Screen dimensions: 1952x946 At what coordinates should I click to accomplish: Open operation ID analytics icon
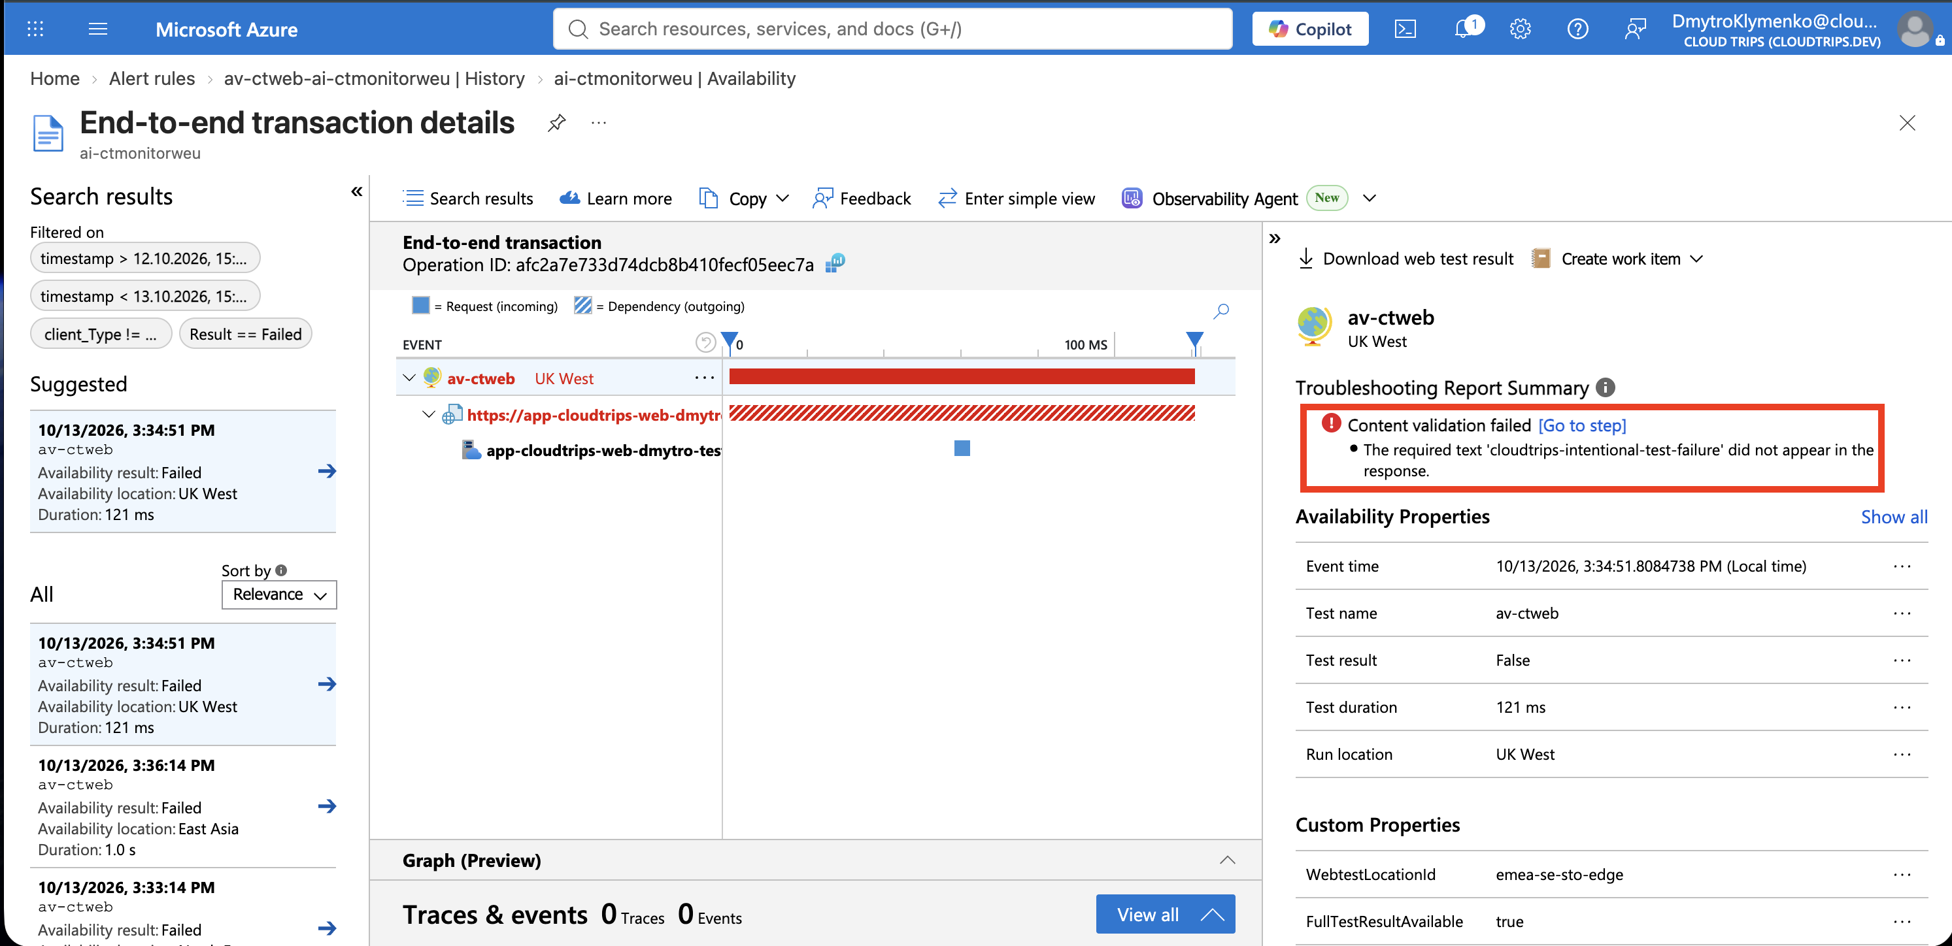pos(835,263)
